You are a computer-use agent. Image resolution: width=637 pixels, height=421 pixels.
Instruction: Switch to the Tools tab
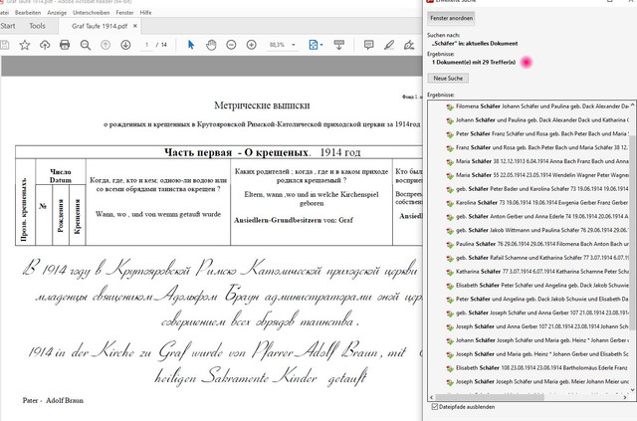tap(37, 26)
